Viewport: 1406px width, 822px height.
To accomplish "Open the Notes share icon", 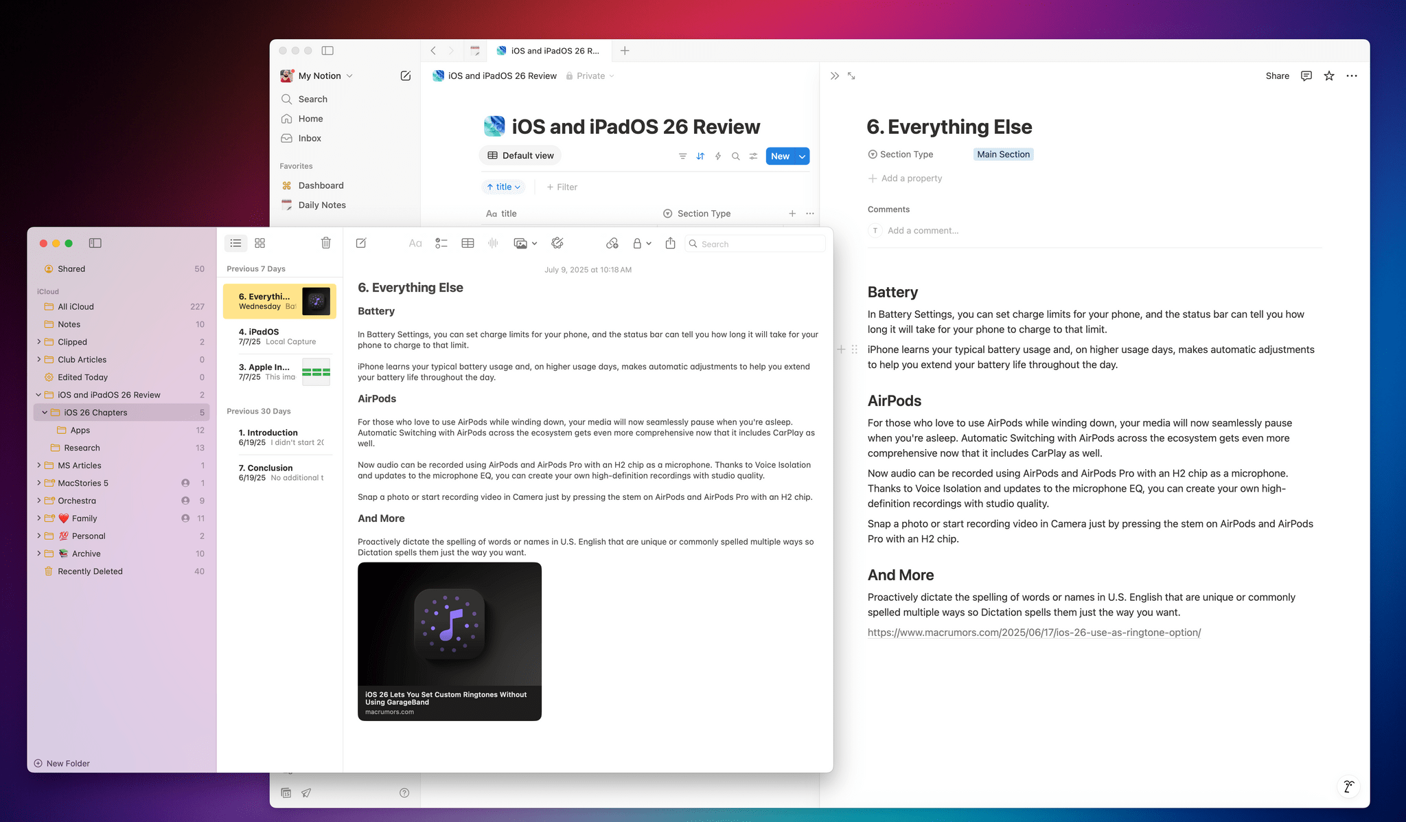I will 670,244.
